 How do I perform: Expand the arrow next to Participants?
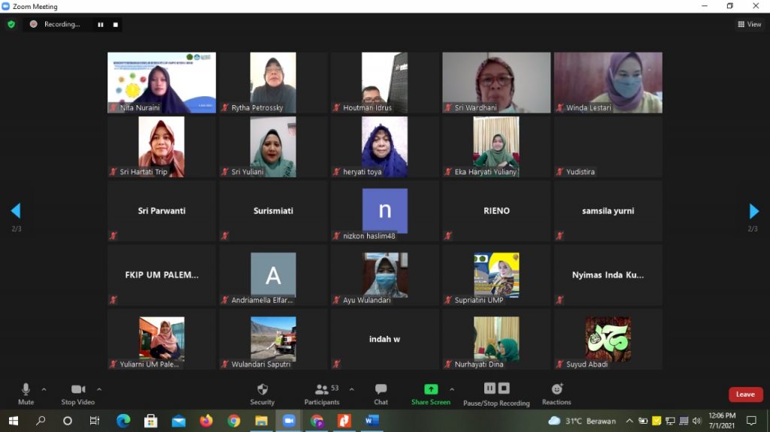[x=351, y=389]
